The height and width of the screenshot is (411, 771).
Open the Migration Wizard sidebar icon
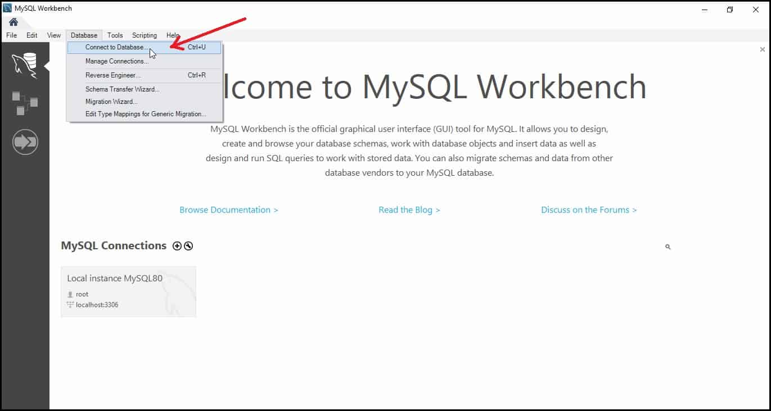pyautogui.click(x=25, y=141)
